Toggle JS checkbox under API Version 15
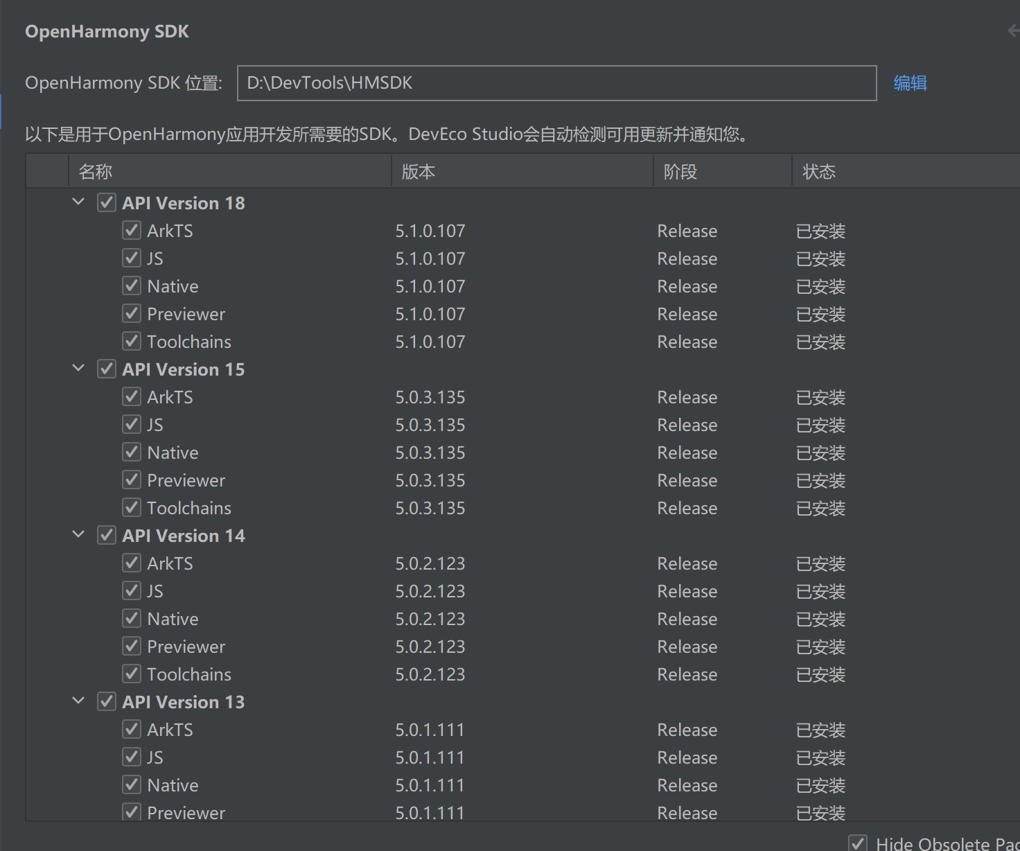The width and height of the screenshot is (1020, 851). coord(132,424)
